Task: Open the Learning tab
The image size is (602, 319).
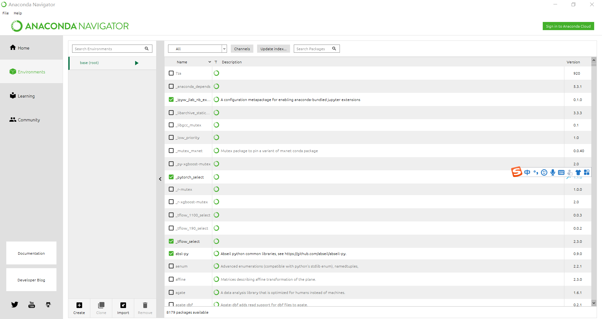Action: [x=31, y=96]
